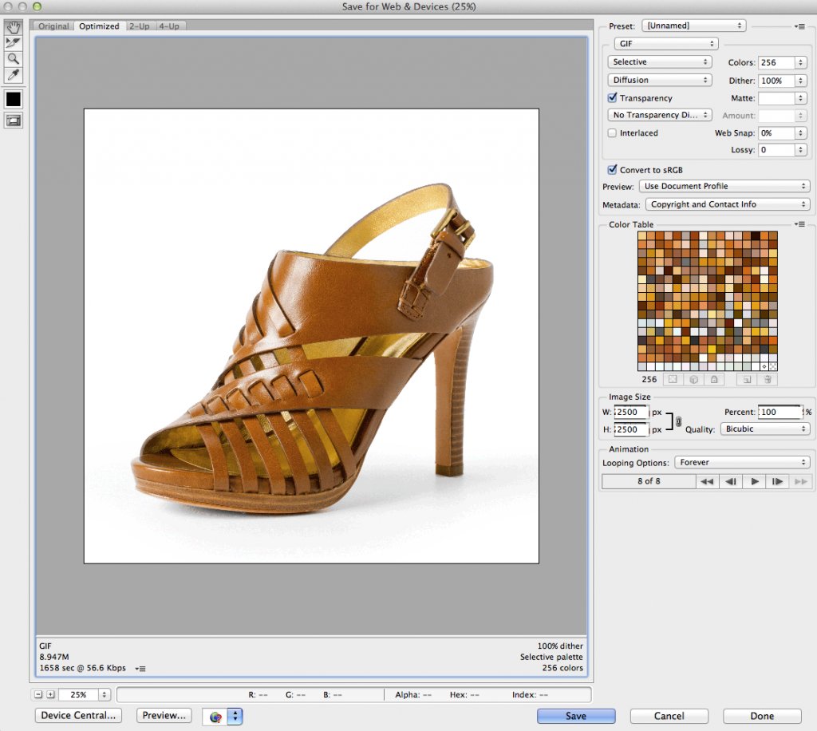
Task: Open the GIF file format dropdown
Action: point(665,44)
